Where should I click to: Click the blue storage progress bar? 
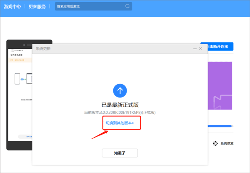pos(220,126)
